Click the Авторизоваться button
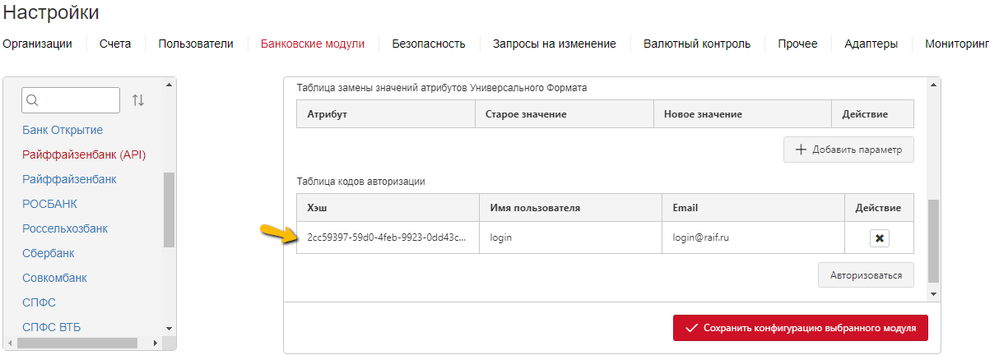This screenshot has height=355, width=999. [866, 274]
